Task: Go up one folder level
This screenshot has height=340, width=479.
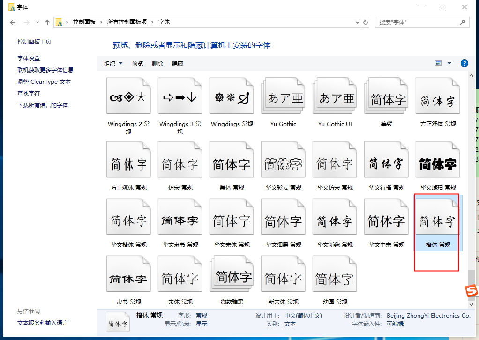Action: [x=47, y=22]
